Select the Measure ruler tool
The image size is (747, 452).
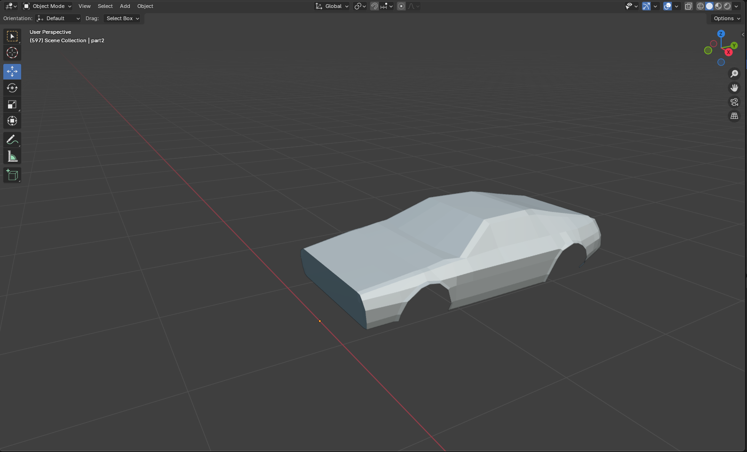pyautogui.click(x=12, y=156)
